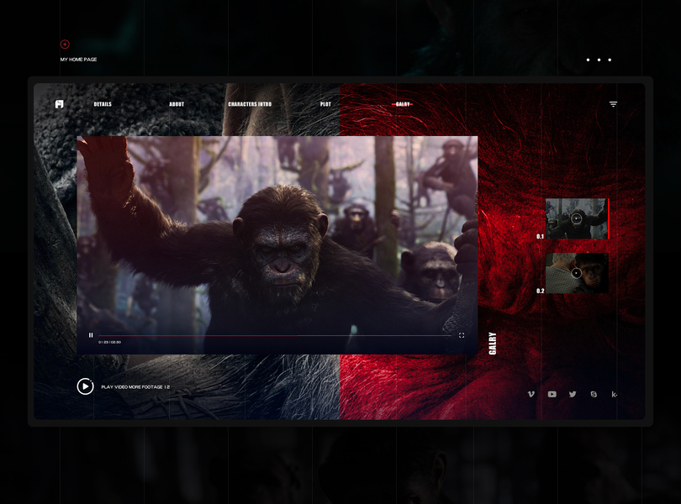Screen dimensions: 681x504
Task: Play gallery thumbnail 0.1
Action: [x=577, y=218]
